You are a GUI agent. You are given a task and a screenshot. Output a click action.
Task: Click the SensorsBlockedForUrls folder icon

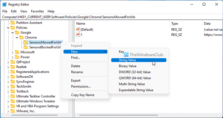tap(26, 47)
